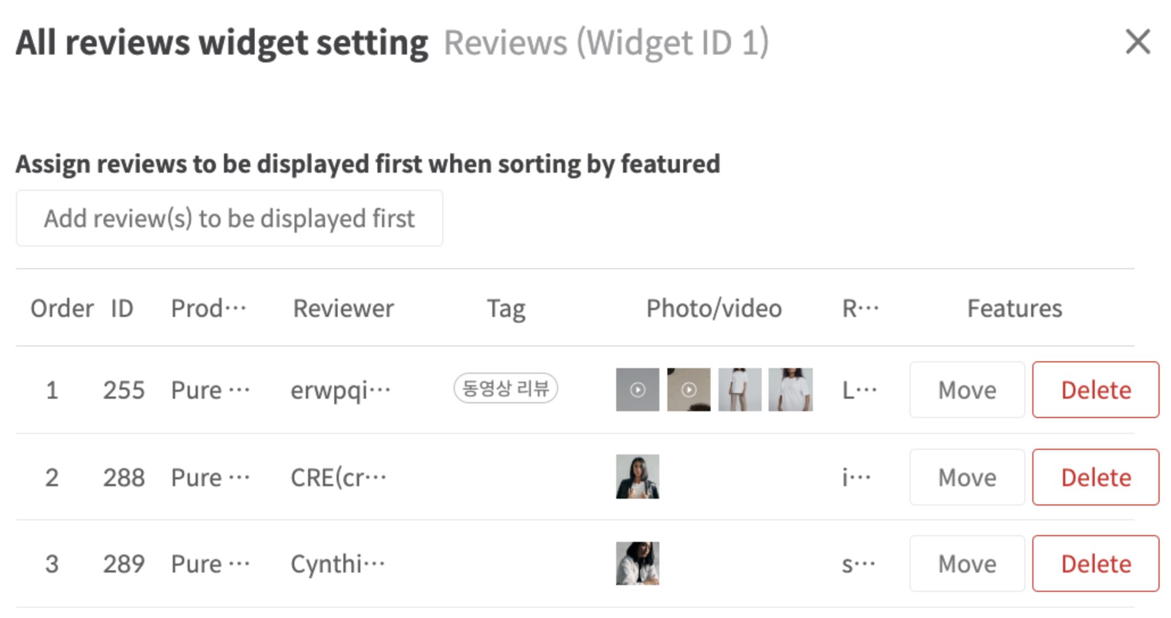Open photo thumbnail of review 289

tap(637, 563)
